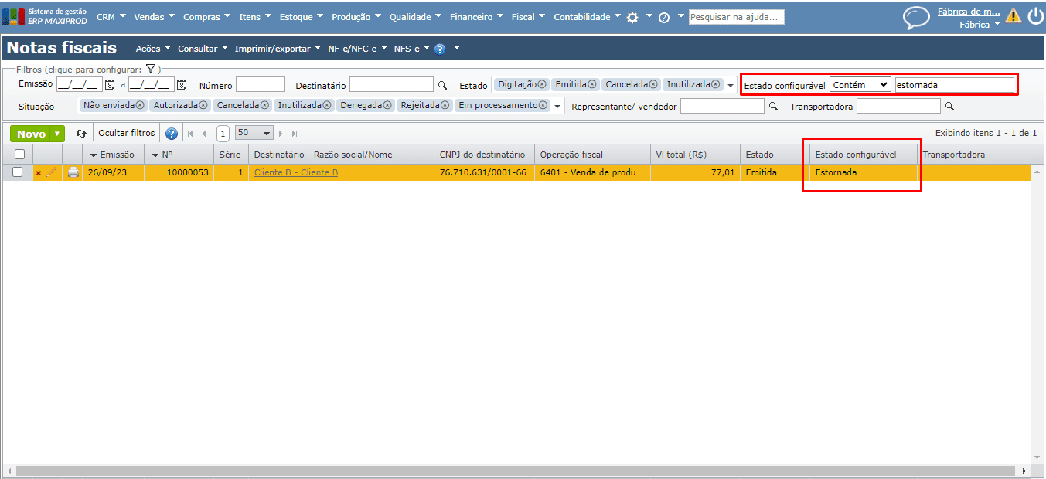The image size is (1046, 479).
Task: Open the chat speech bubble icon
Action: [916, 17]
